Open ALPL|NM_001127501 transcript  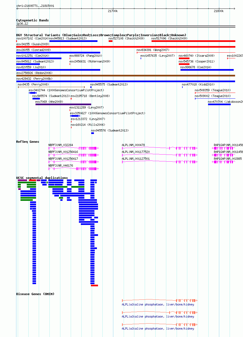point(159,162)
